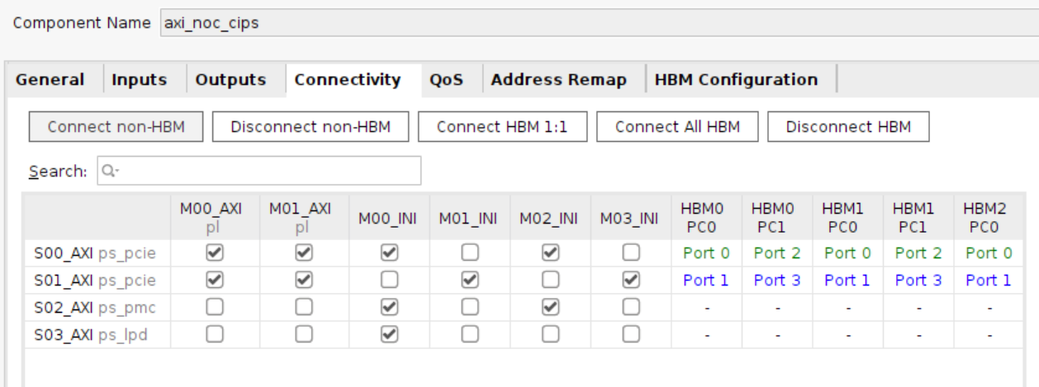Check S00_AXI to M03_INI connection
1039x387 pixels.
click(631, 253)
